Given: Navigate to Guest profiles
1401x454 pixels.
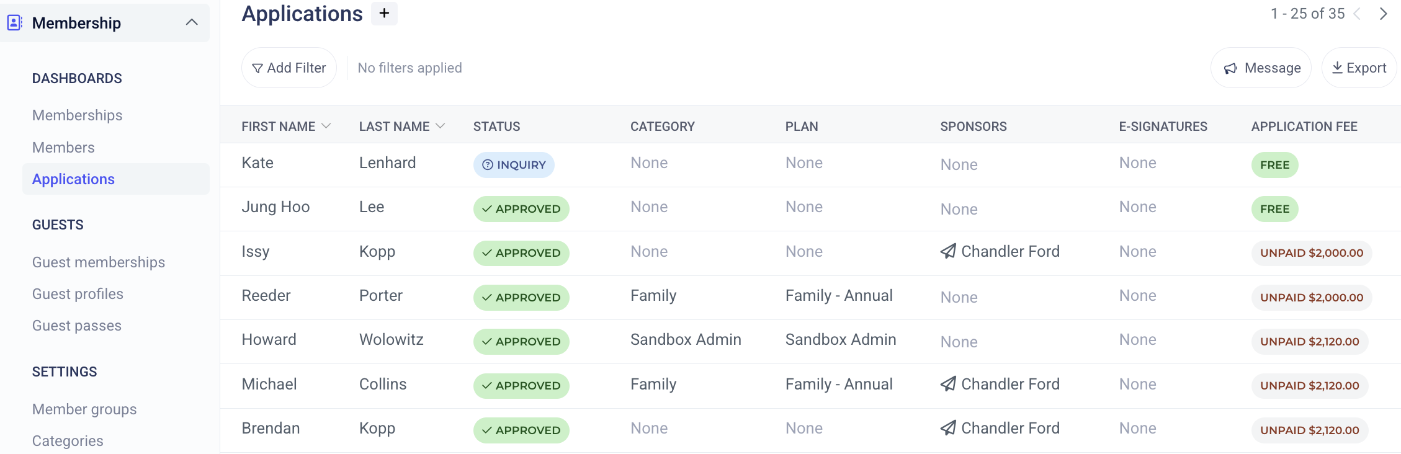Looking at the screenshot, I should pos(78,294).
